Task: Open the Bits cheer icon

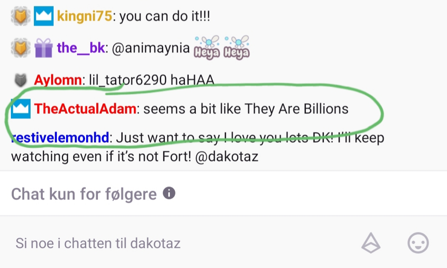Action: pyautogui.click(x=371, y=243)
